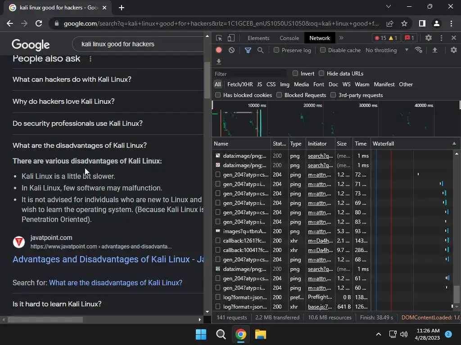Expand 'Is it hard to learn Kali Linux?'
461x345 pixels.
(x=108, y=304)
